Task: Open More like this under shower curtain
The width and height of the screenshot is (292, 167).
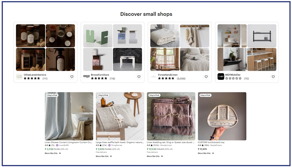Action: point(53,153)
